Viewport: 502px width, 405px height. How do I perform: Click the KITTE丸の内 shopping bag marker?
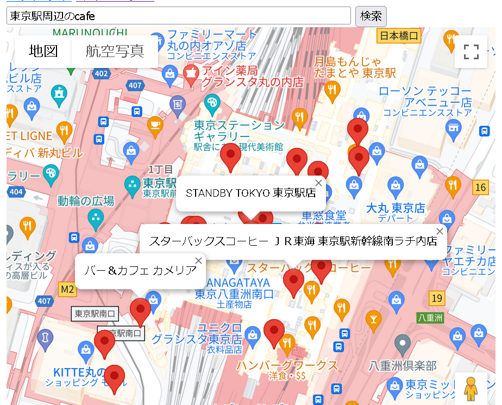[x=86, y=351]
